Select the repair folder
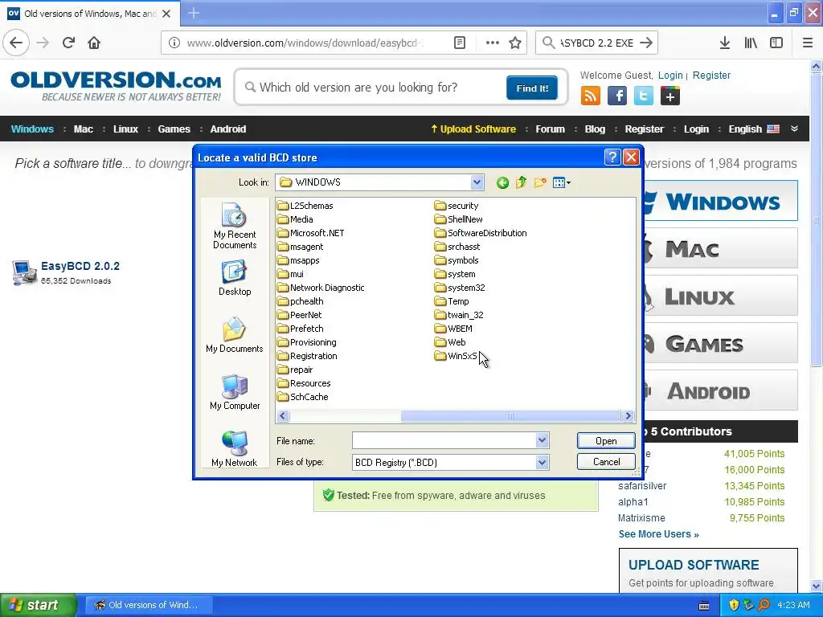823x617 pixels. point(295,370)
